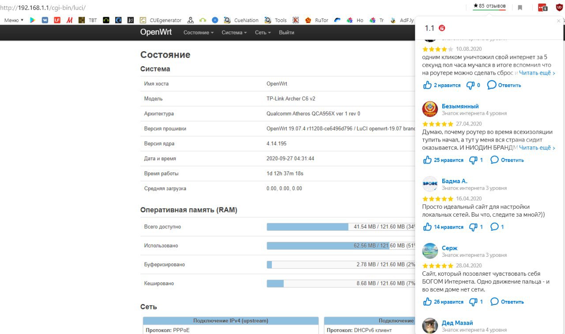565x334 pixels.
Task: Click the Использовано memory bar
Action: 341,246
